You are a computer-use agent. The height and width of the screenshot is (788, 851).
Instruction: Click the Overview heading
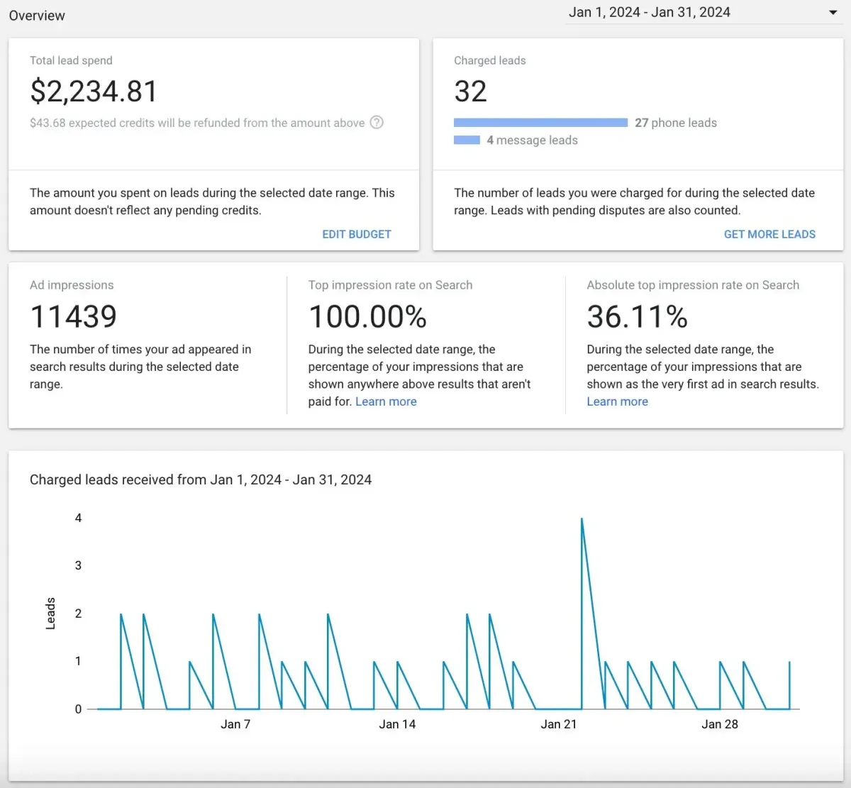[37, 16]
